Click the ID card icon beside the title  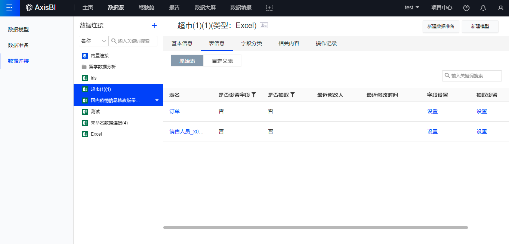[x=264, y=25]
